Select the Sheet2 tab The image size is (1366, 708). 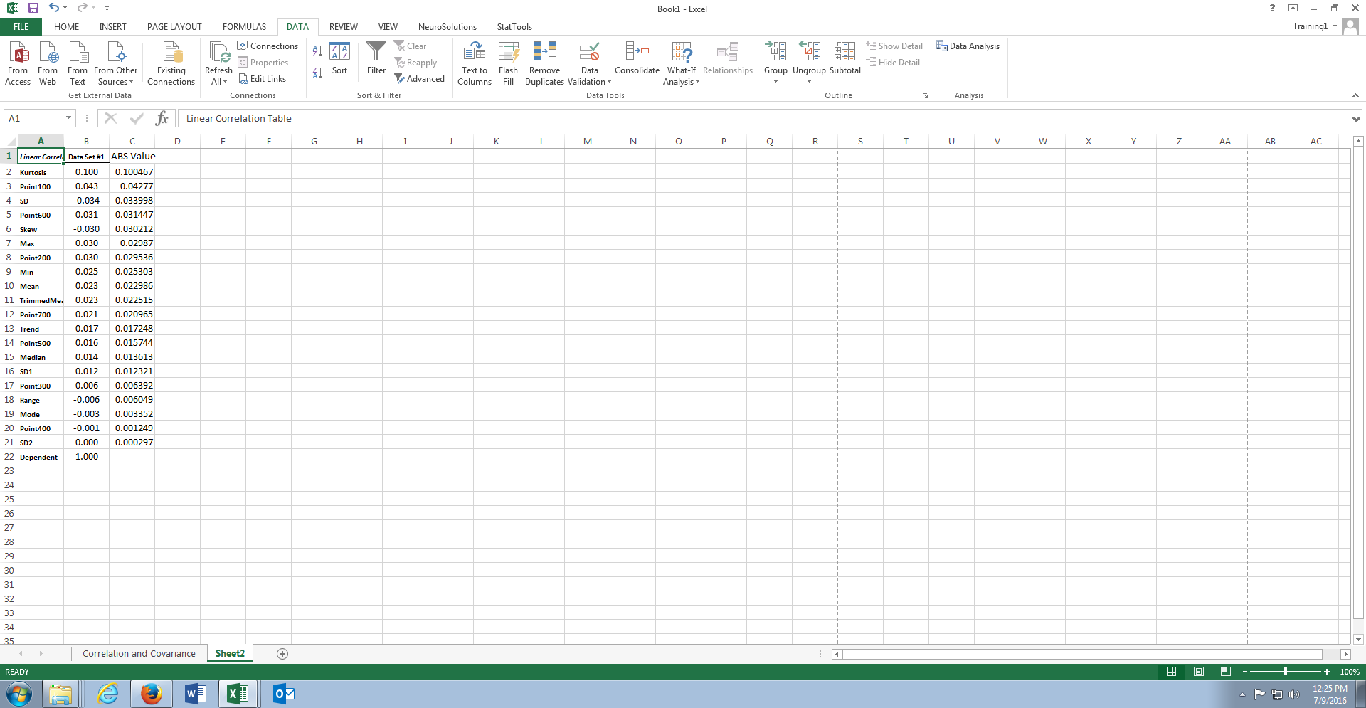230,654
